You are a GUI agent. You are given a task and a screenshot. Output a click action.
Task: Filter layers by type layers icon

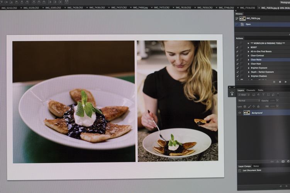point(263,95)
